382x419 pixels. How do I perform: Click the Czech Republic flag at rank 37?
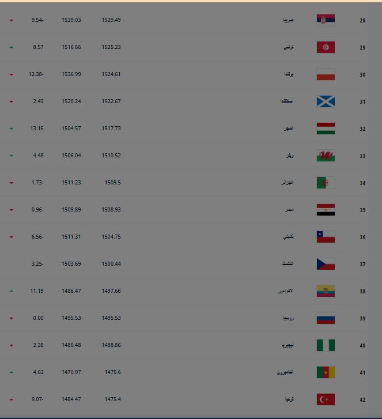326,264
